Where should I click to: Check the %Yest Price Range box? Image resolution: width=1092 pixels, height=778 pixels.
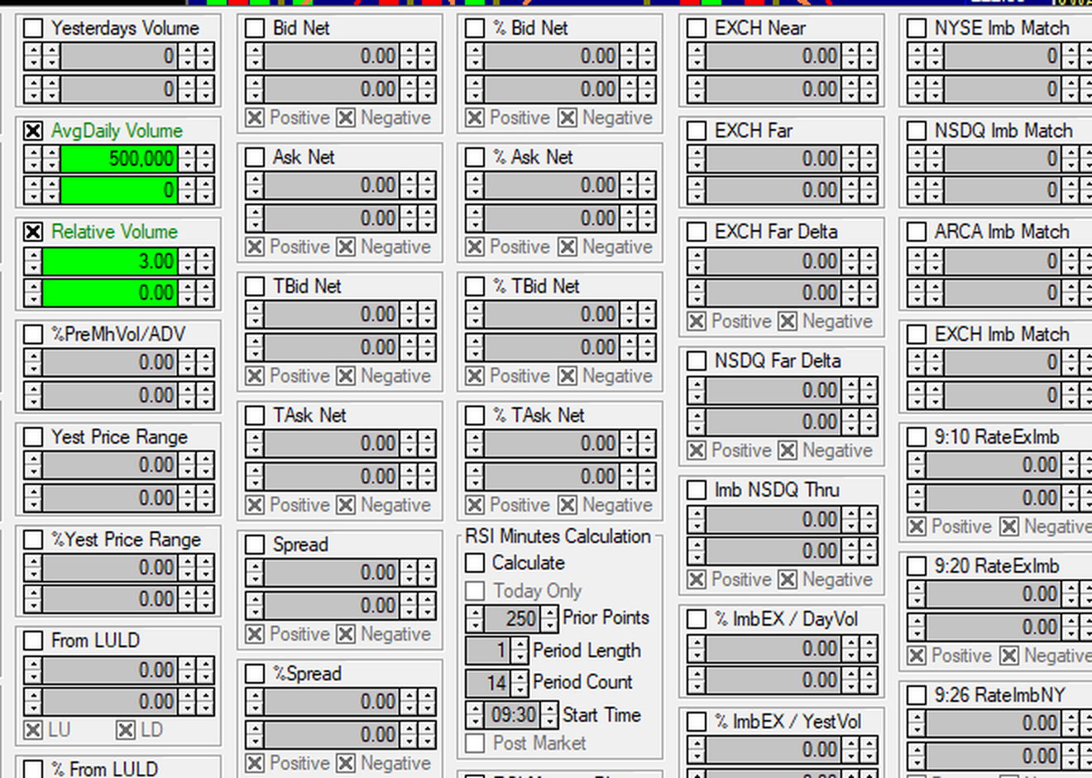(33, 540)
